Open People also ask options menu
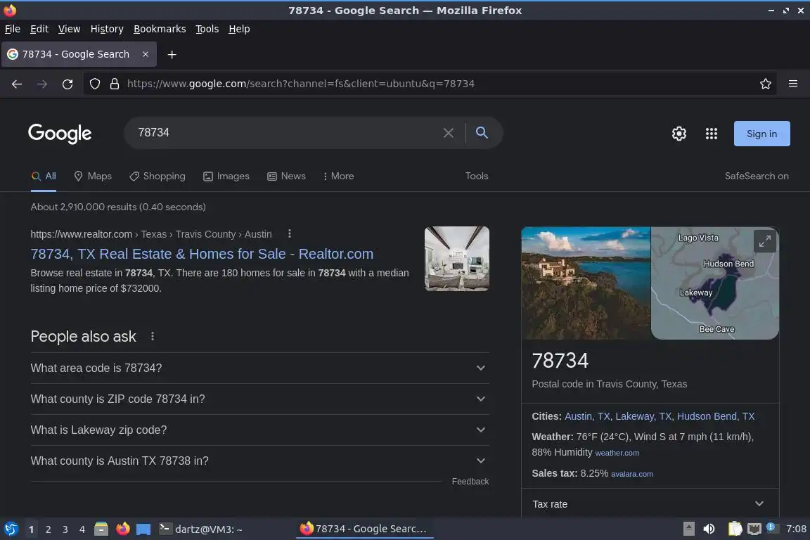Viewport: 810px width, 540px height. point(153,336)
